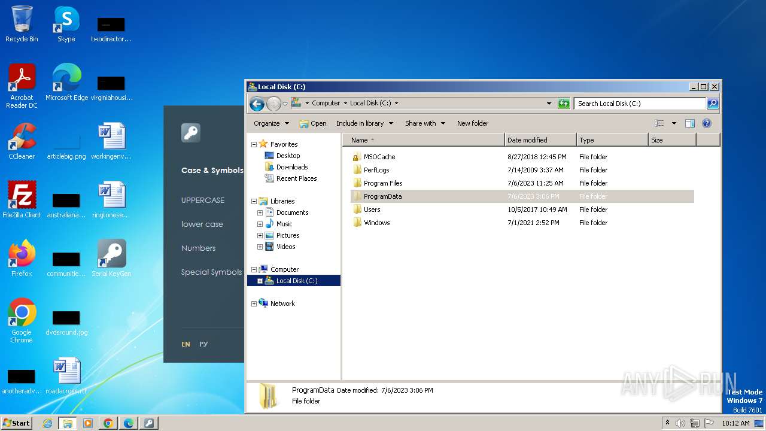The width and height of the screenshot is (766, 431).
Task: Expand the Videos library node
Action: [260, 247]
